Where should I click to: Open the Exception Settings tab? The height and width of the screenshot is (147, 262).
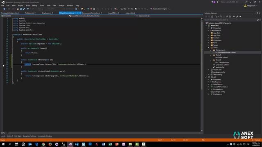pos(29,136)
